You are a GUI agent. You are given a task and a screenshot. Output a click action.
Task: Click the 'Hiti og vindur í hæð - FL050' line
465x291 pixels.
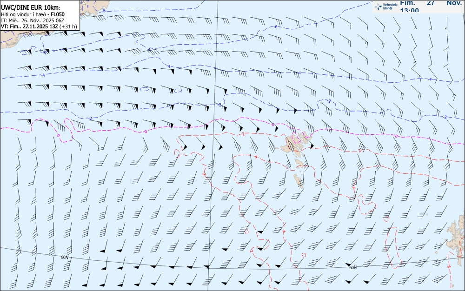(33, 14)
